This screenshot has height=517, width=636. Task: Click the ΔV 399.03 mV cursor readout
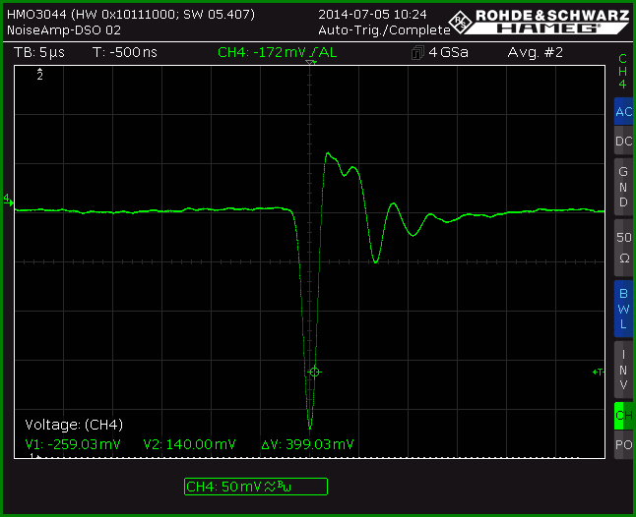click(x=307, y=444)
